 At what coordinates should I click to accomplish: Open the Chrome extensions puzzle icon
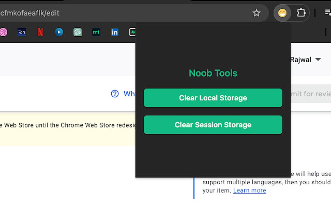point(301,13)
